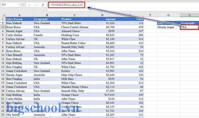
Task: Click the Choco Coated Almond cell
Action: tap(75, 27)
